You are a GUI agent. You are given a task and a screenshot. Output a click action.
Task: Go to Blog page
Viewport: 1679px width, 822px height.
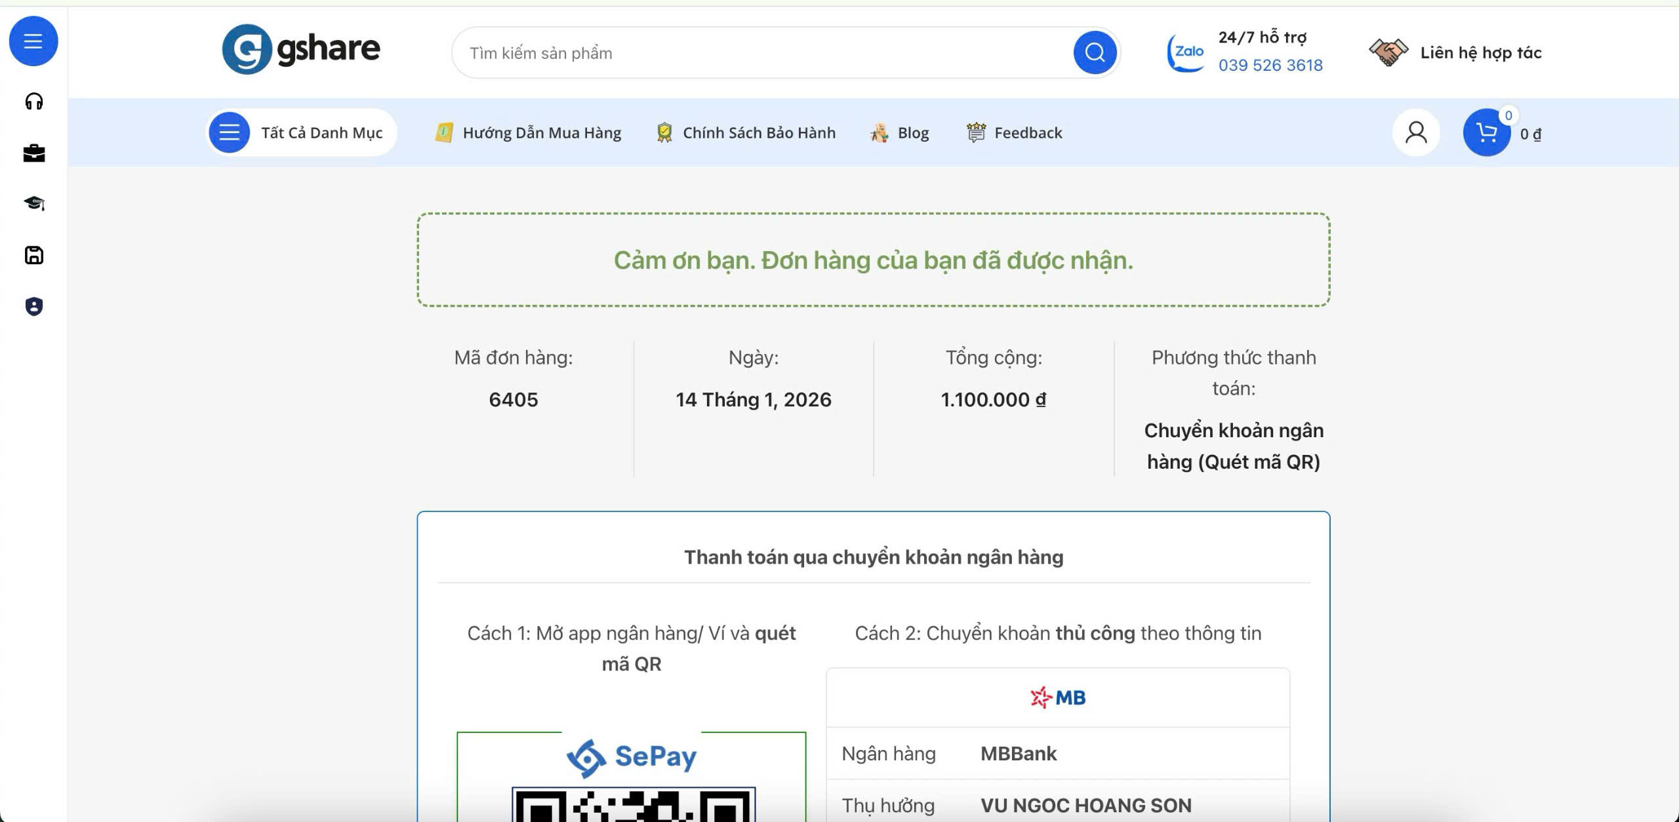(899, 132)
